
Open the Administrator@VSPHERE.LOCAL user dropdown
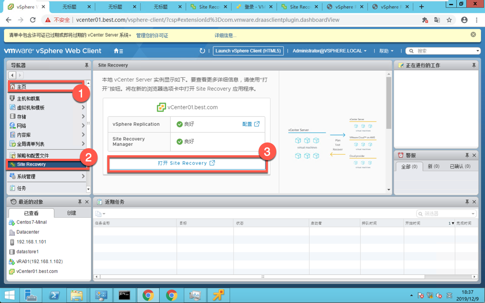tap(329, 51)
